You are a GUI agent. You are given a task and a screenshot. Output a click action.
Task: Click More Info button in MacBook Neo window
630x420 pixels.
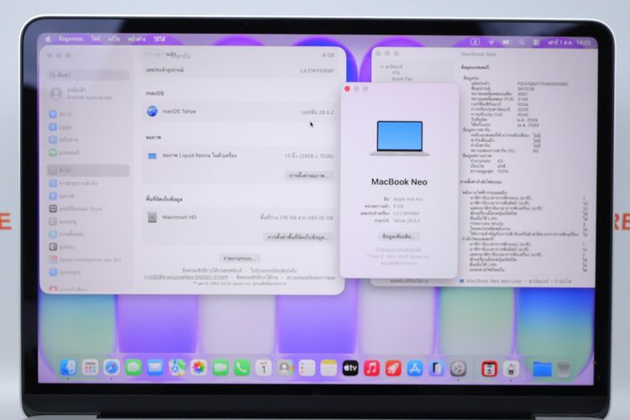click(x=398, y=236)
